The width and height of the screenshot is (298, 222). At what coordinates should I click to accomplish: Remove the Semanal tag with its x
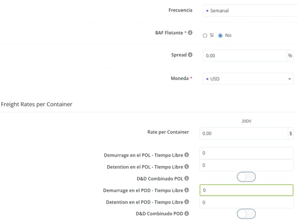click(207, 10)
